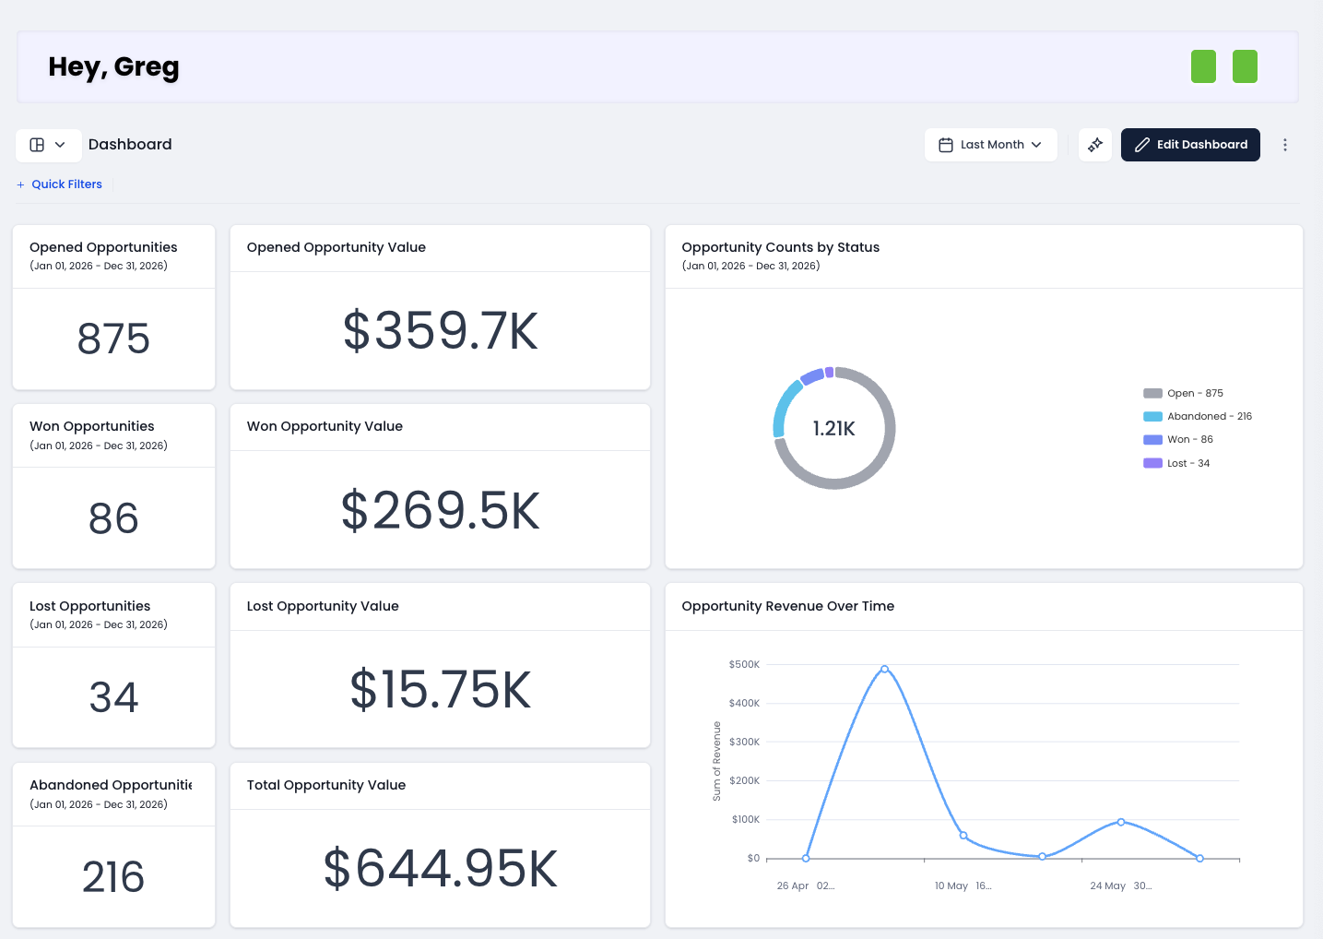This screenshot has width=1323, height=939.
Task: Click the $359.7K opened opportunity value
Action: (440, 331)
